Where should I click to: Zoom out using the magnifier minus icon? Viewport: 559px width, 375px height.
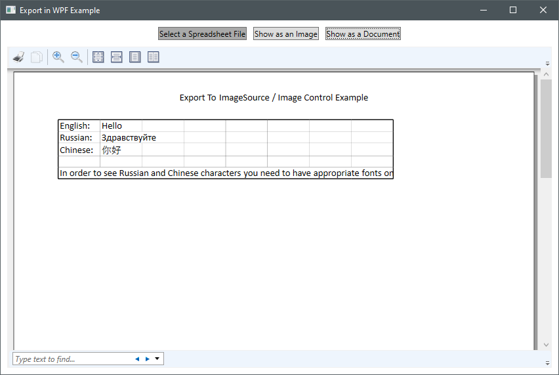point(77,57)
